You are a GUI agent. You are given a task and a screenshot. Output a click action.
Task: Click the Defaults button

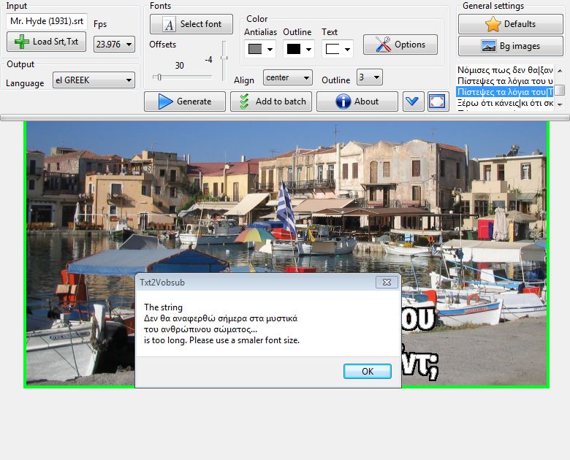tap(510, 24)
